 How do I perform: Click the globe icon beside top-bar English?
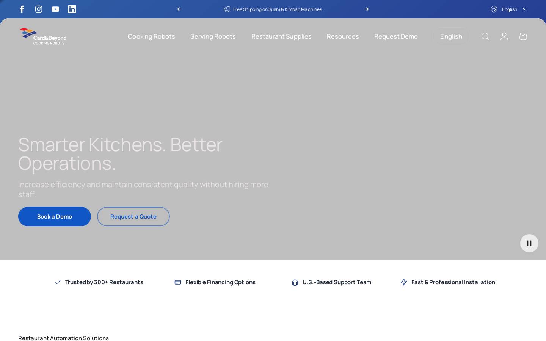[494, 9]
